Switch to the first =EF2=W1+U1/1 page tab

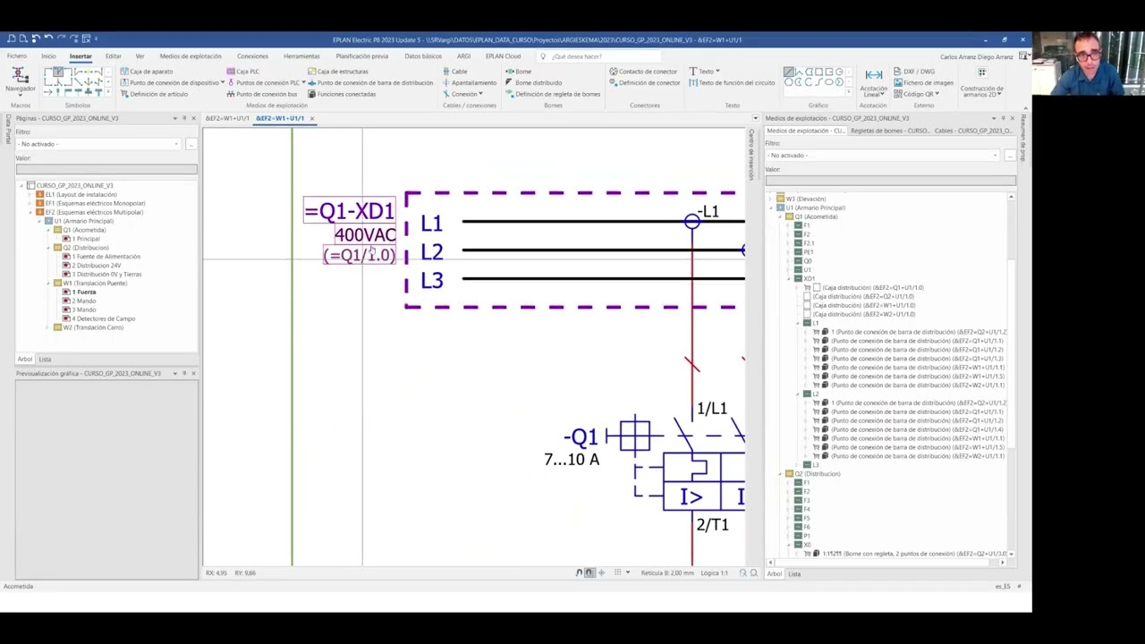227,118
